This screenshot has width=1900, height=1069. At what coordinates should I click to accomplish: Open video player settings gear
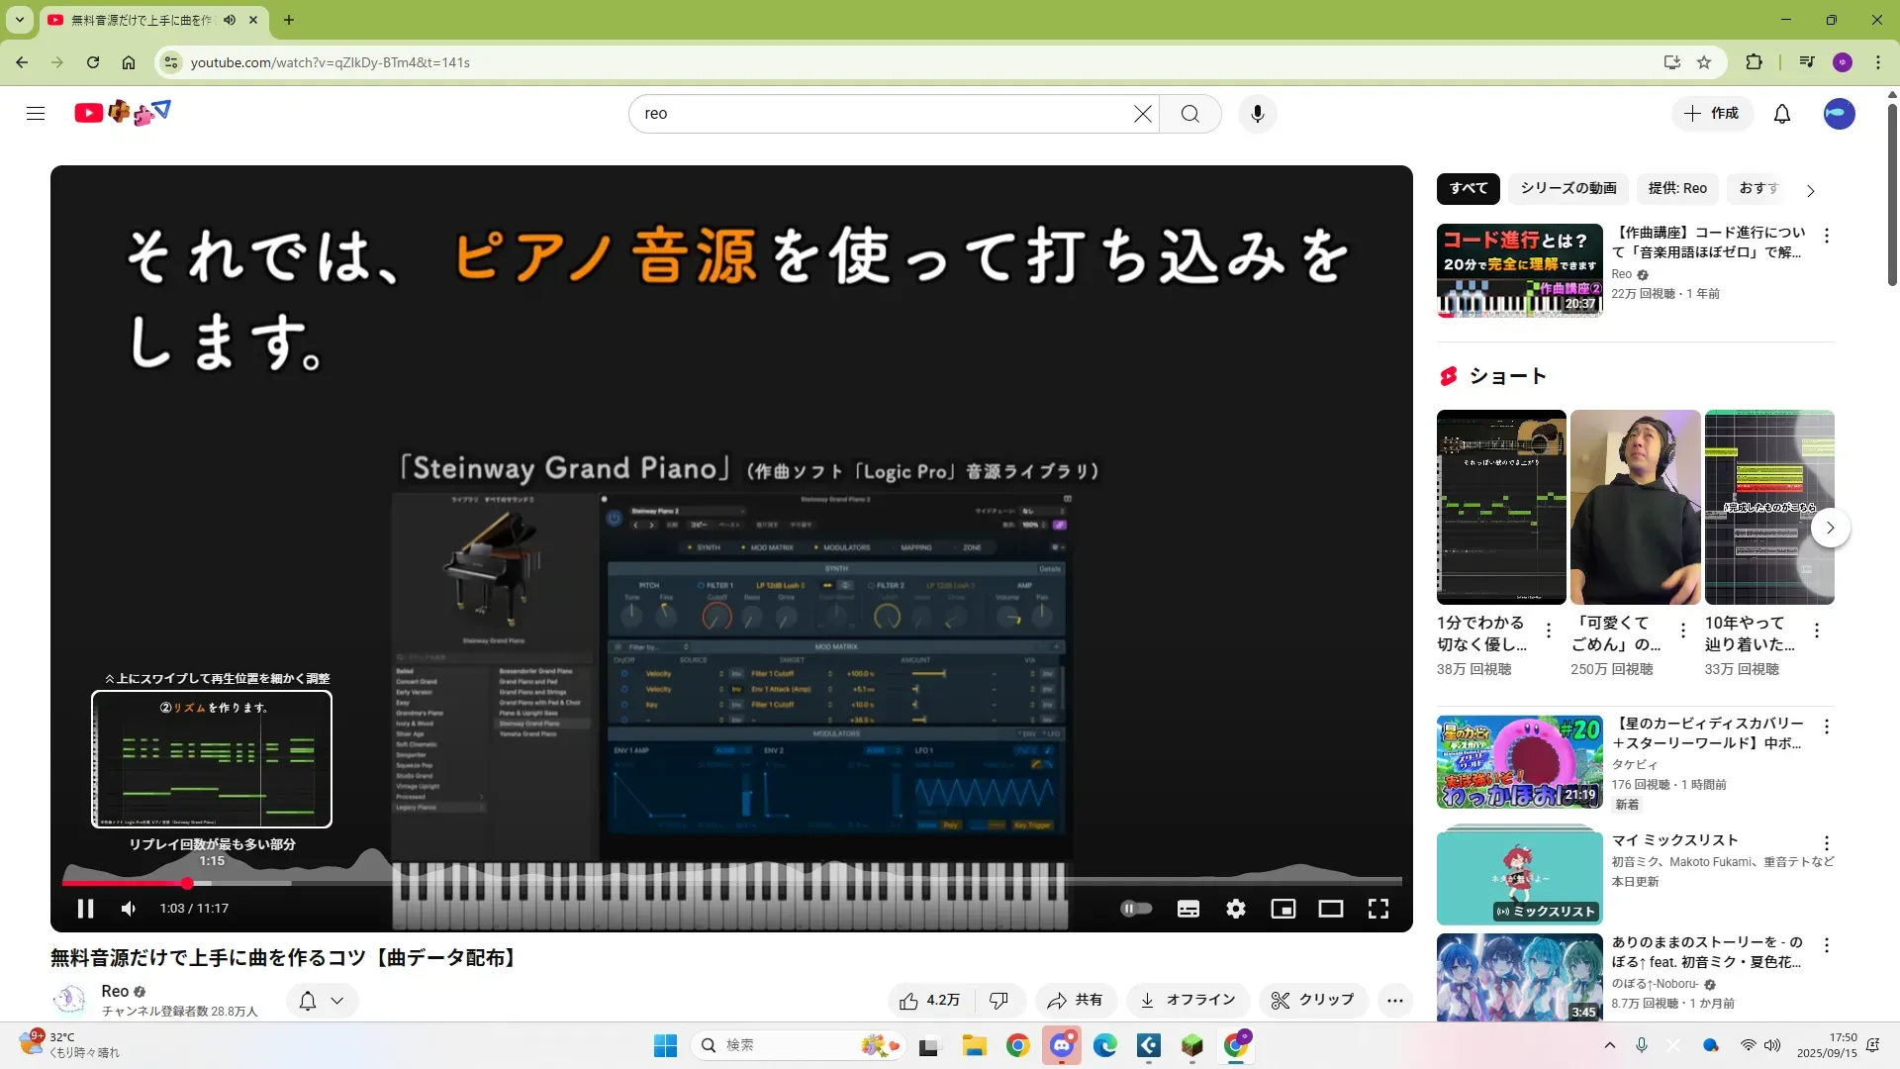coord(1235,909)
